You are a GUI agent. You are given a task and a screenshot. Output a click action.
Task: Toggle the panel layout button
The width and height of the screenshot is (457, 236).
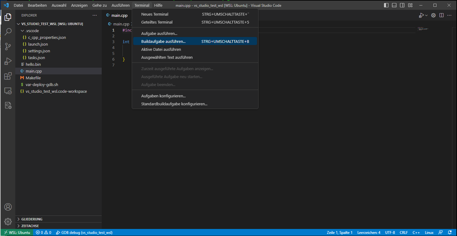click(x=394, y=6)
